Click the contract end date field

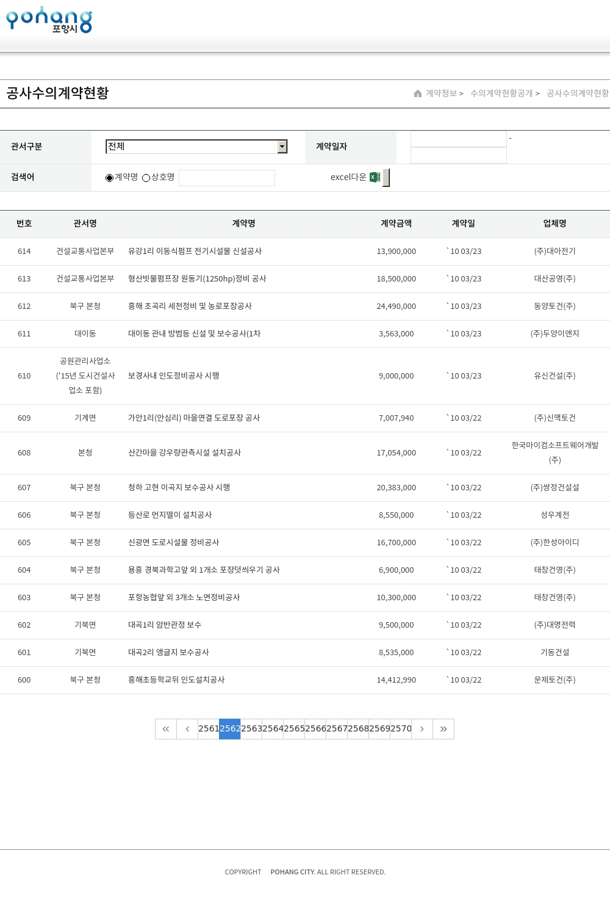(x=459, y=156)
